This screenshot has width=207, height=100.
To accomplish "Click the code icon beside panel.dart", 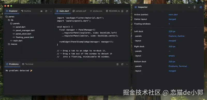I will 14,27.
